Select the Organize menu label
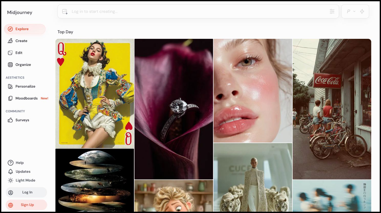Viewport: 381px width, 213px height. [x=23, y=65]
